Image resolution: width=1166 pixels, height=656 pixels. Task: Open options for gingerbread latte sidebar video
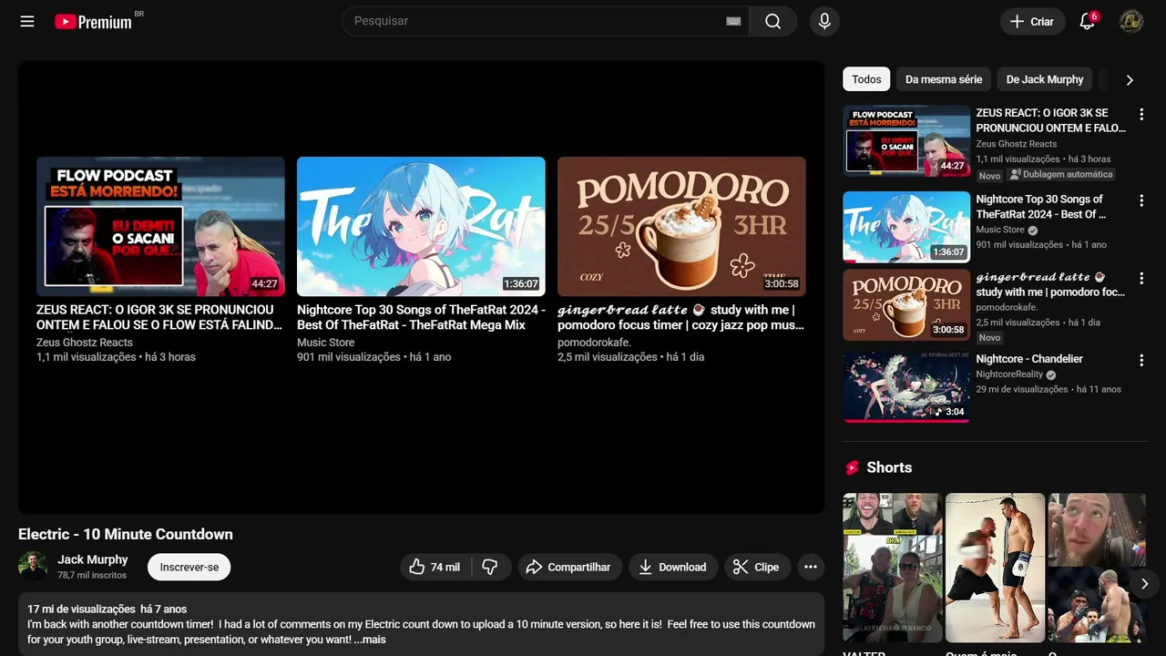click(1141, 279)
